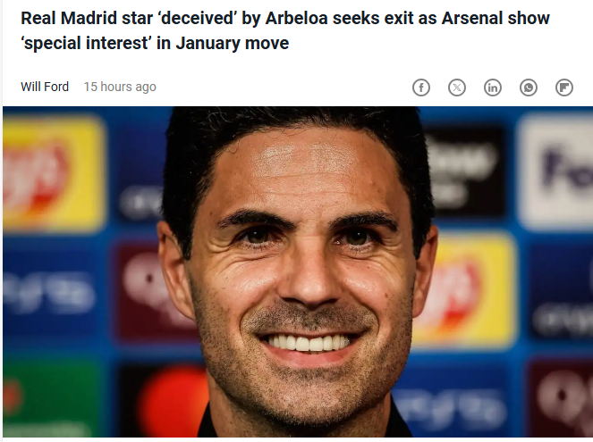Click the '15 hours ago' timestamp
Image resolution: width=593 pixels, height=442 pixels.
pyautogui.click(x=120, y=87)
